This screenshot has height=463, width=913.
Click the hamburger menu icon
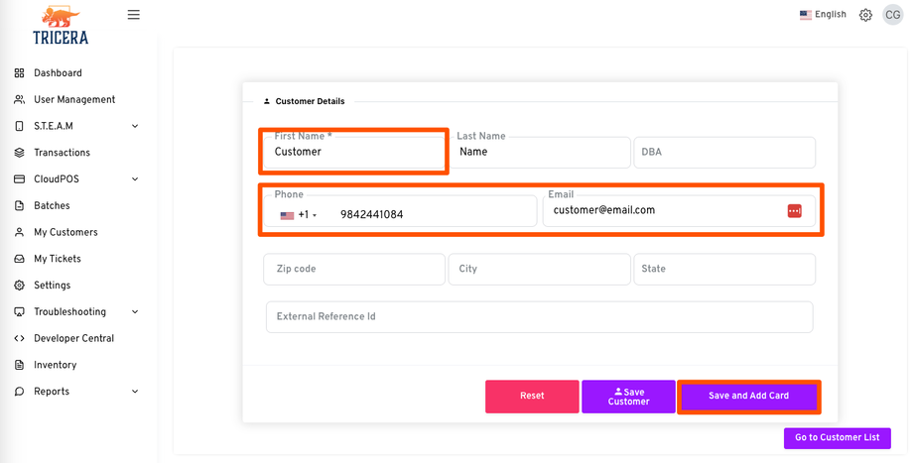(x=134, y=15)
